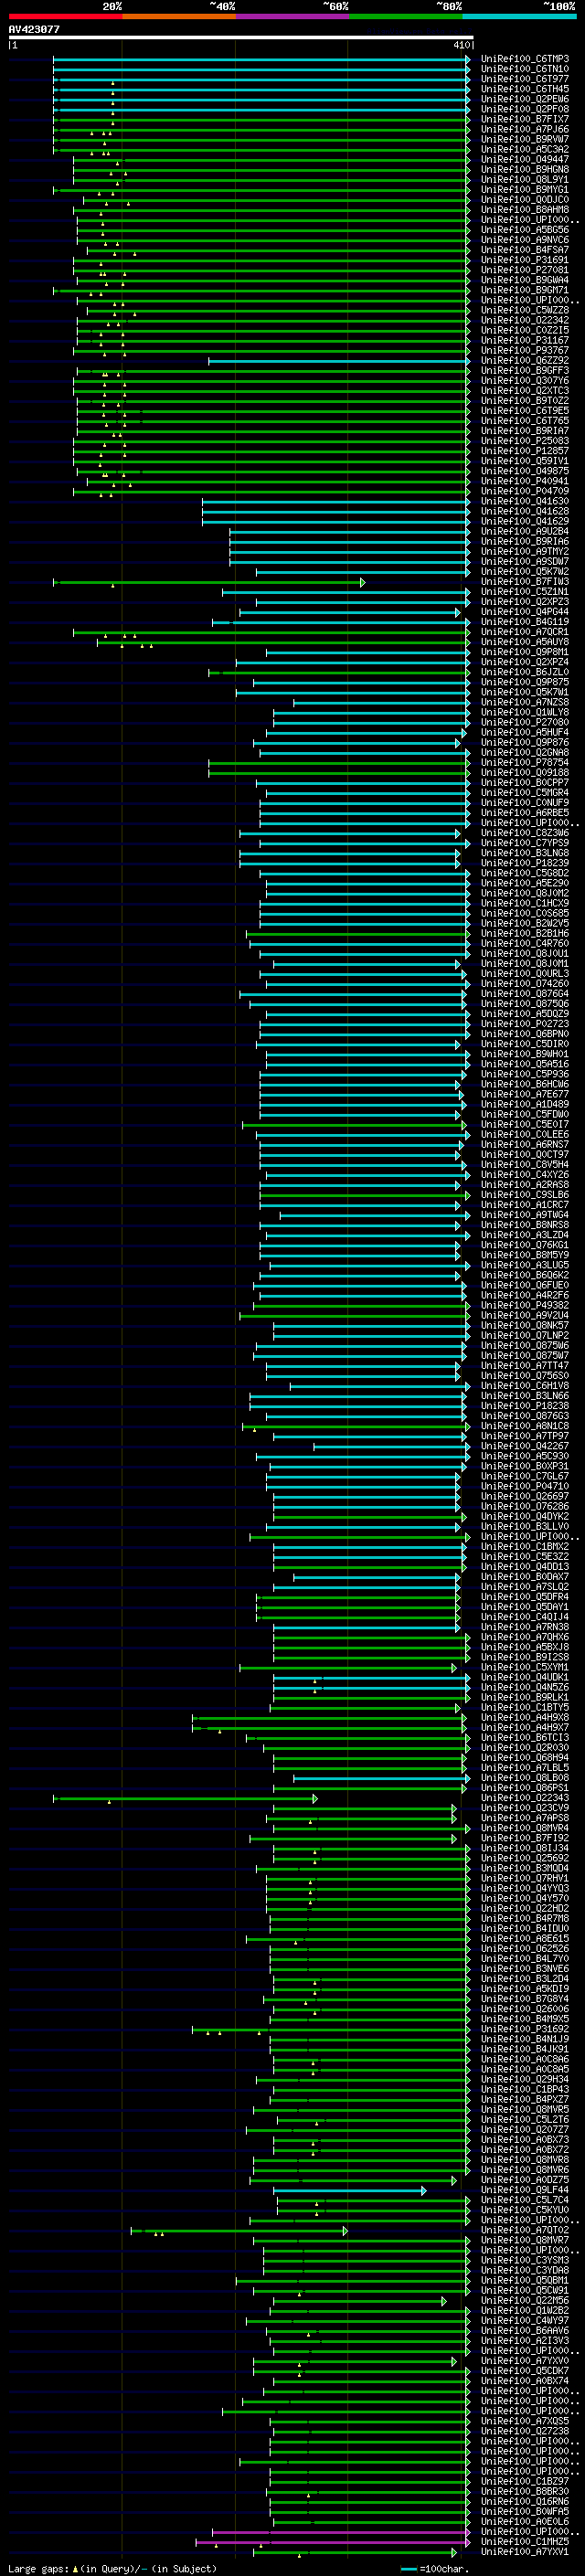Screen dimensions: 585x2576
Task: Click the short cyan bar for Q9LF44
Action: [x=351, y=2191]
